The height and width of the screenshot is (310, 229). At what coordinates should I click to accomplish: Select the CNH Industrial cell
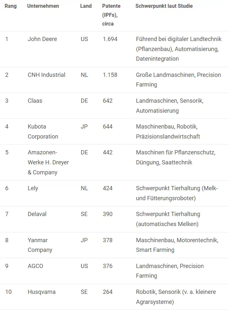tap(47, 75)
